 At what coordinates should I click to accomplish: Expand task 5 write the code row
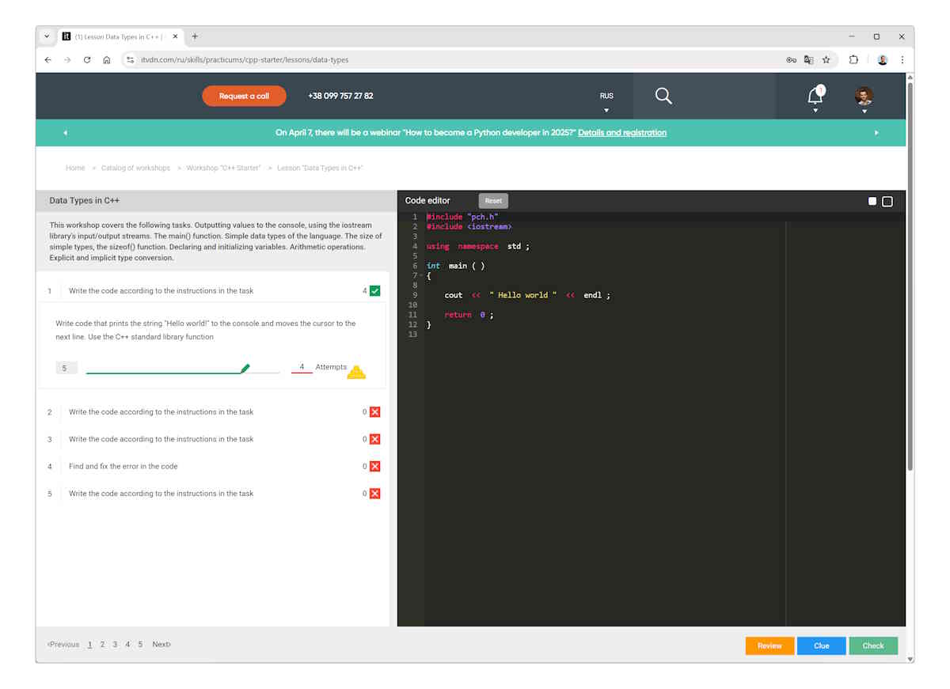coord(212,494)
